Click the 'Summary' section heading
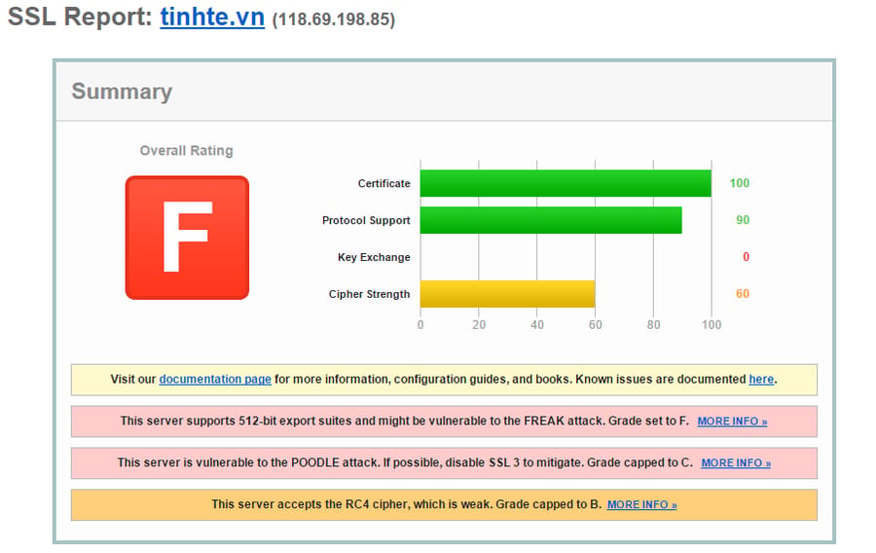Viewport: 876px width, 553px height. (x=122, y=92)
